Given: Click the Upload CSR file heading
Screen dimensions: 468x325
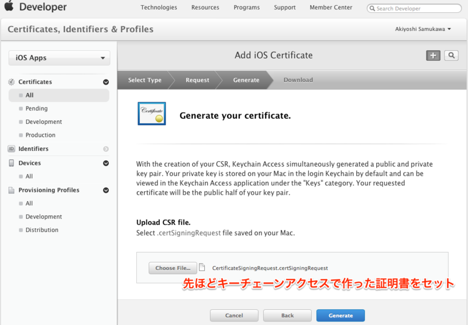Looking at the screenshot, I should click(163, 223).
